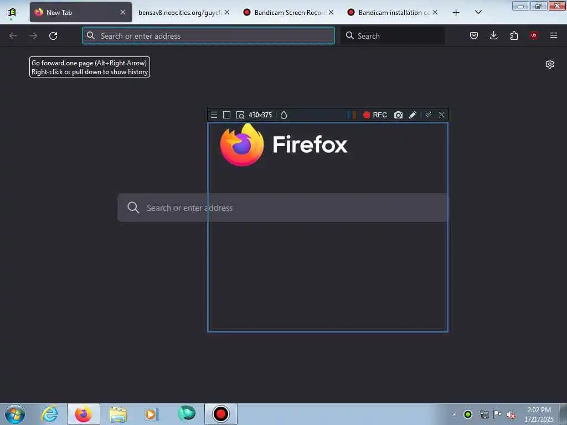Image resolution: width=567 pixels, height=425 pixels.
Task: Switch to the New Tab tab
Action: [x=81, y=12]
